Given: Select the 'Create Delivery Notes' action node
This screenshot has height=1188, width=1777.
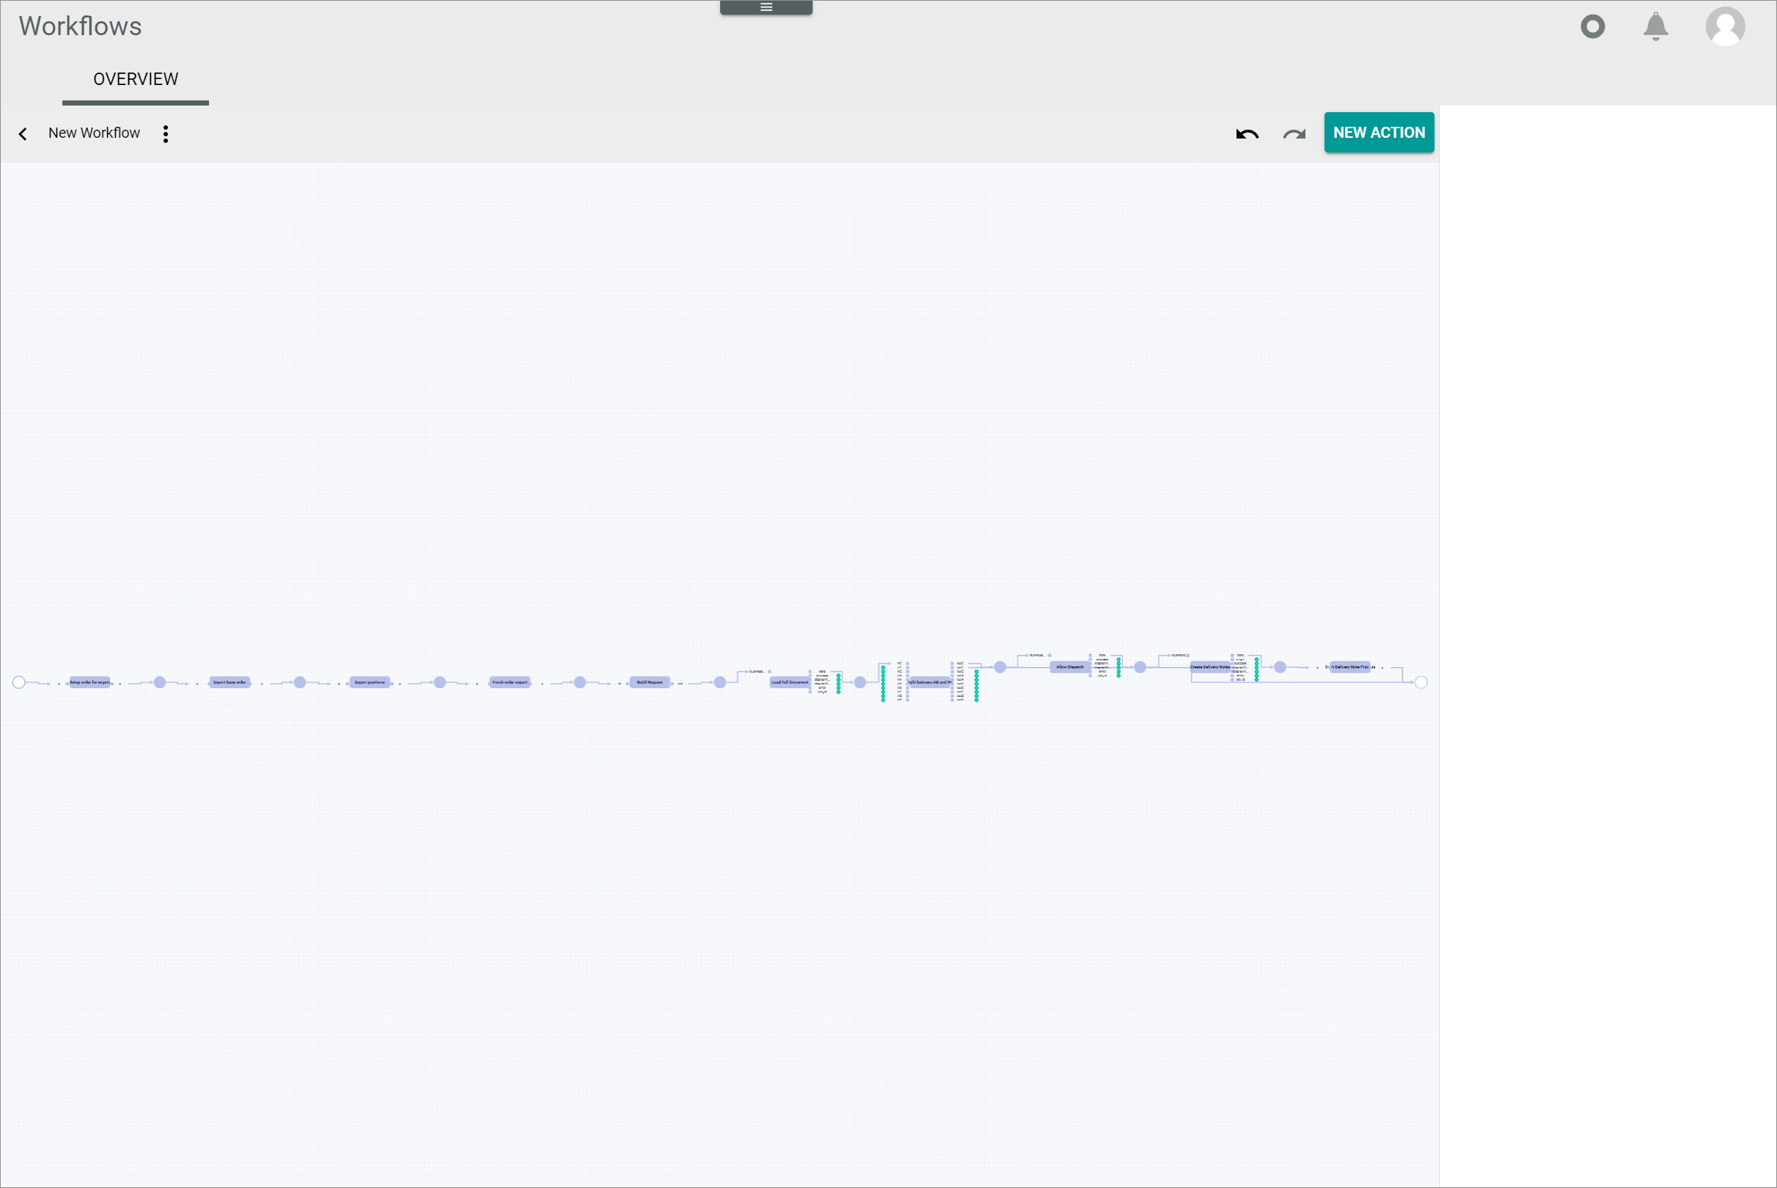Looking at the screenshot, I should pos(1211,668).
